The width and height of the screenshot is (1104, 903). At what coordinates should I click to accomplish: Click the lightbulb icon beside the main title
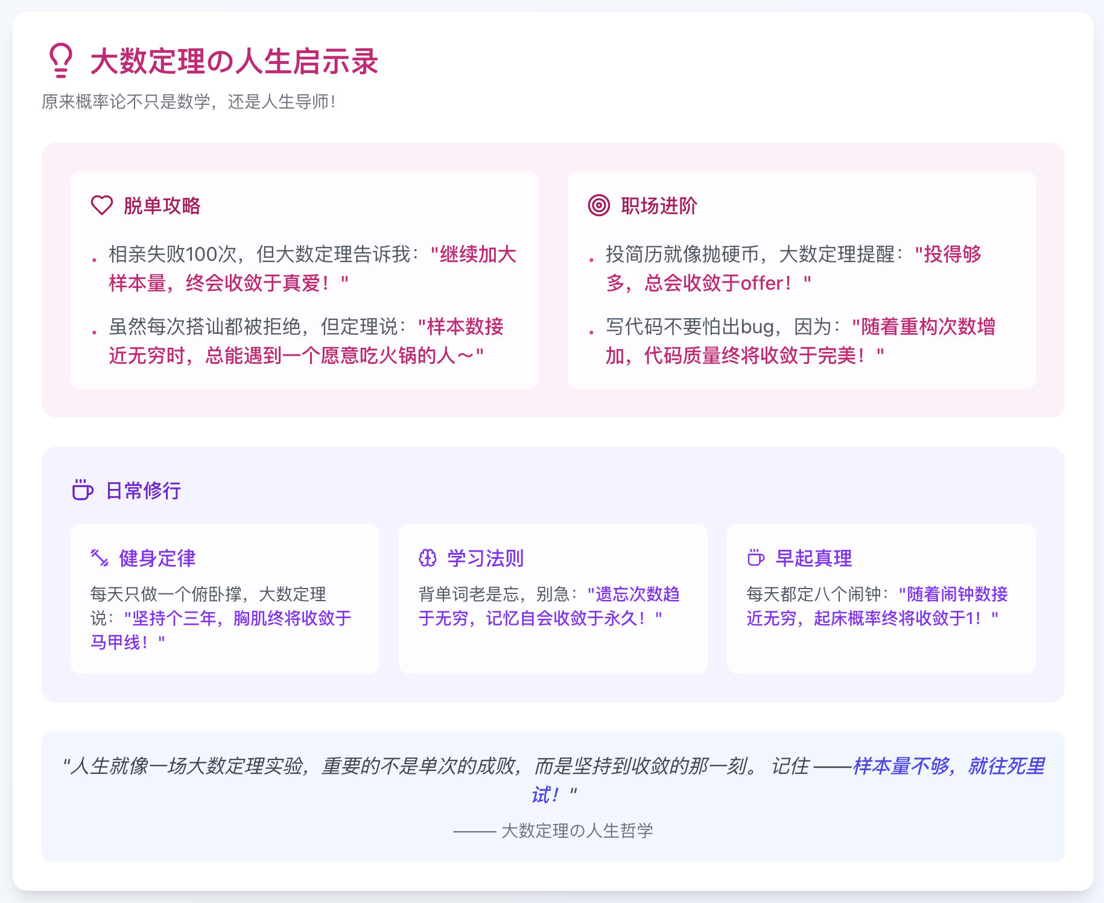[x=60, y=60]
